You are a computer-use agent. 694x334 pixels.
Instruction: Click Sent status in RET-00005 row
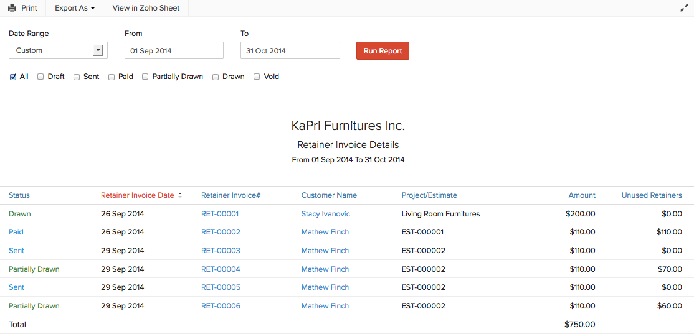point(16,287)
